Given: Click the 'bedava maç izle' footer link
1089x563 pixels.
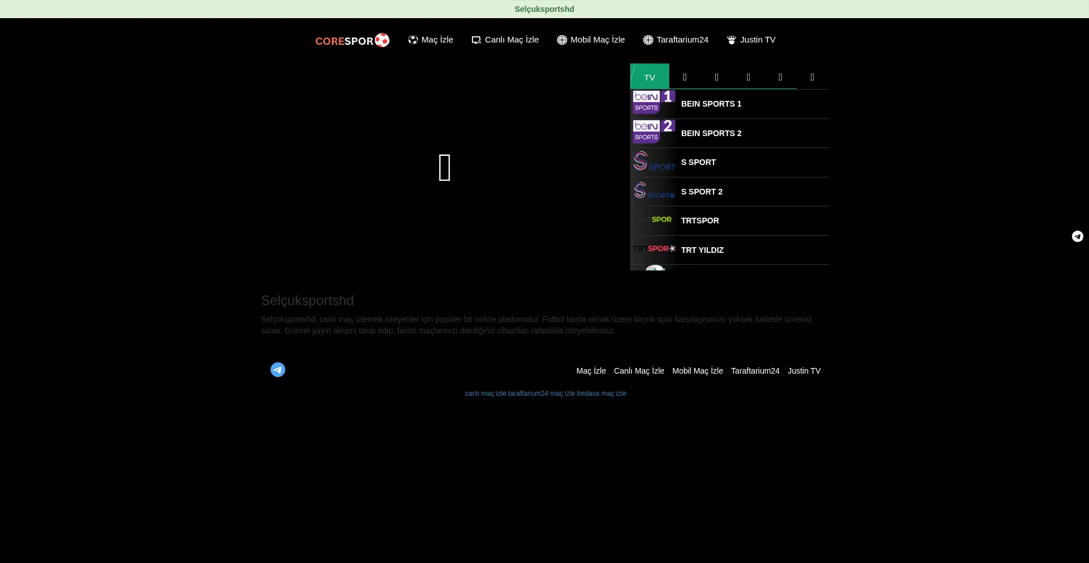Looking at the screenshot, I should 601,393.
